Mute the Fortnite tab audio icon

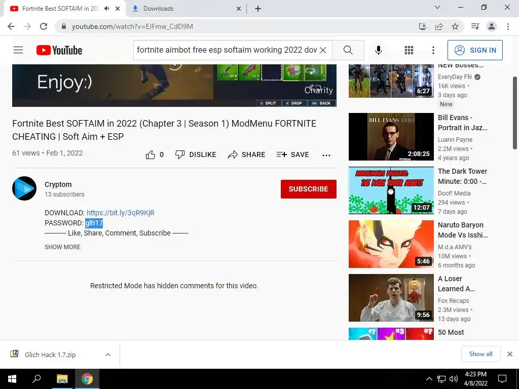point(106,9)
